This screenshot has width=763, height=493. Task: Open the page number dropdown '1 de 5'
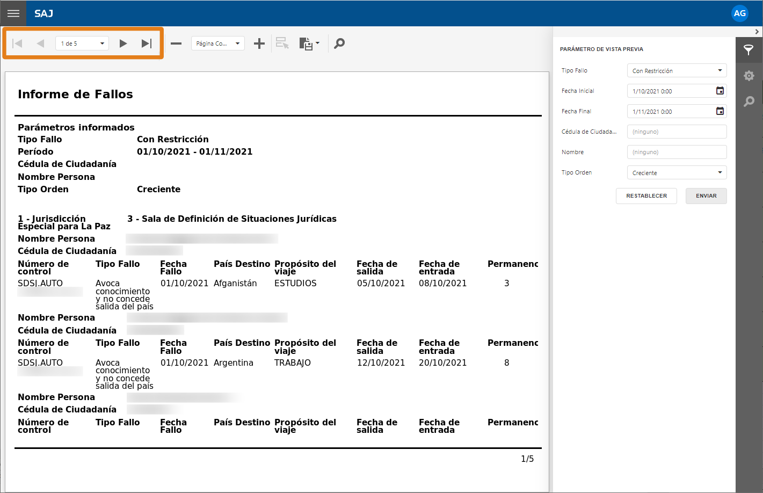pos(82,44)
